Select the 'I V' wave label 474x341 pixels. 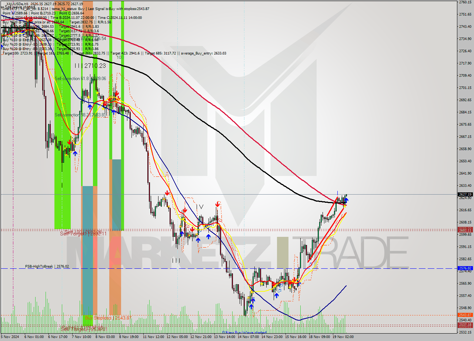tap(201, 206)
